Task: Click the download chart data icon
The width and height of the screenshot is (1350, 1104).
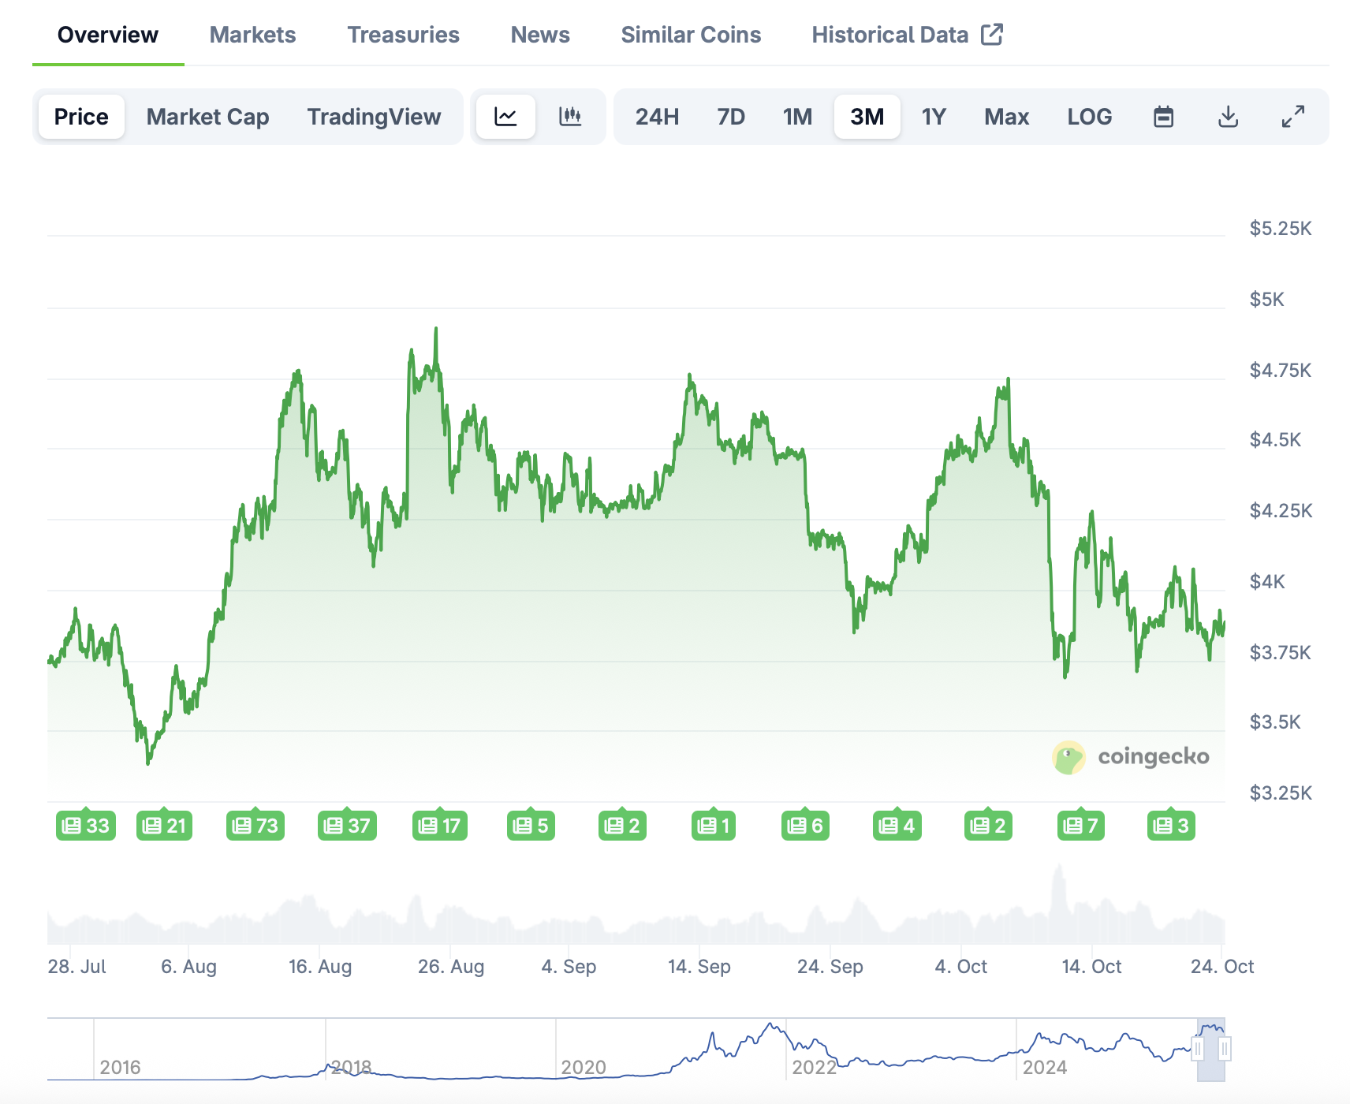Action: [1228, 117]
